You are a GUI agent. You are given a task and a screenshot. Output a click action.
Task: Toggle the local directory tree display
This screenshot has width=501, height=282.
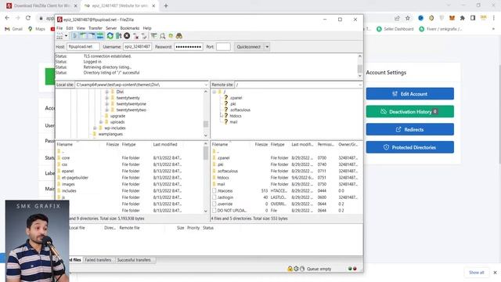pos(83,36)
